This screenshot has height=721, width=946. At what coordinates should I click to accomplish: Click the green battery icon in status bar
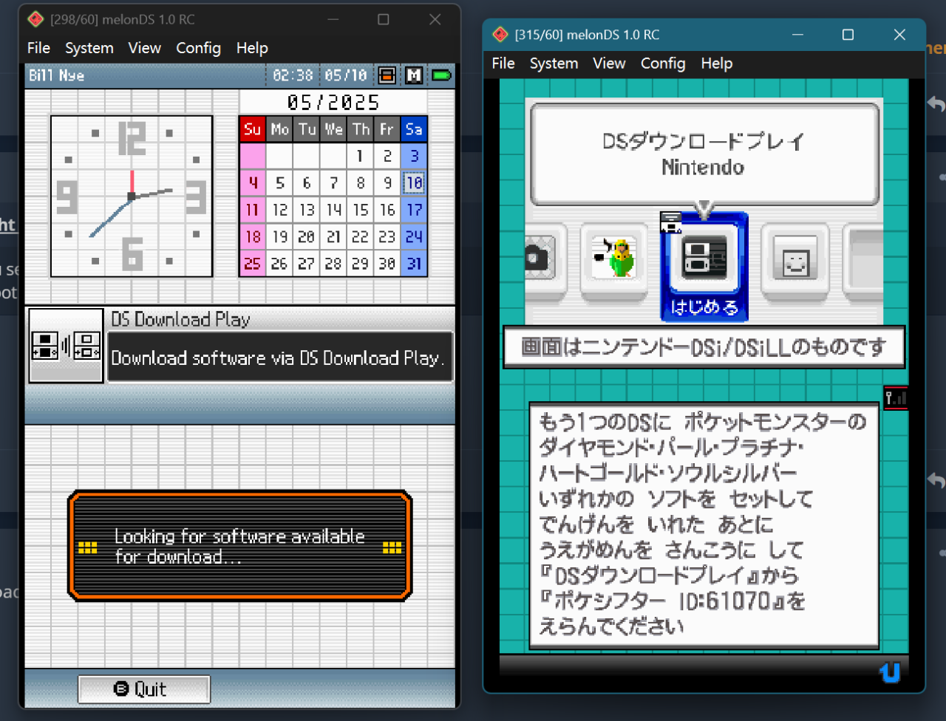tap(442, 75)
